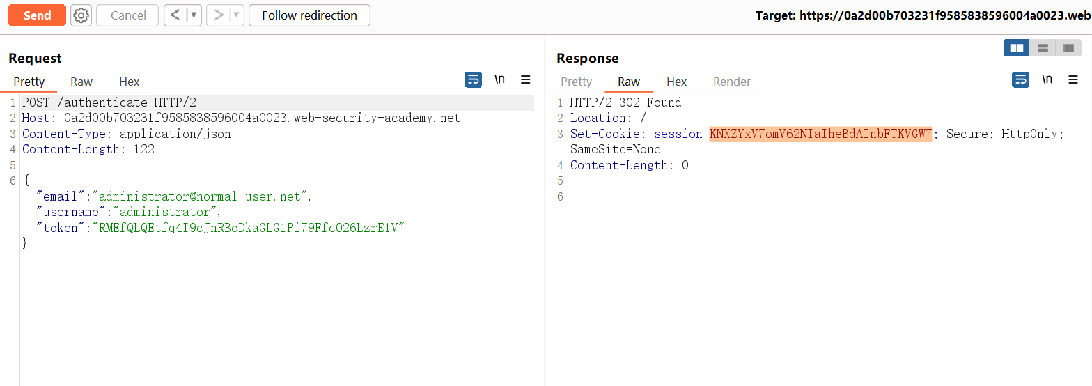Viewport: 1092px width, 386px height.
Task: Select side-by-side split layout icon
Action: pos(1017,48)
